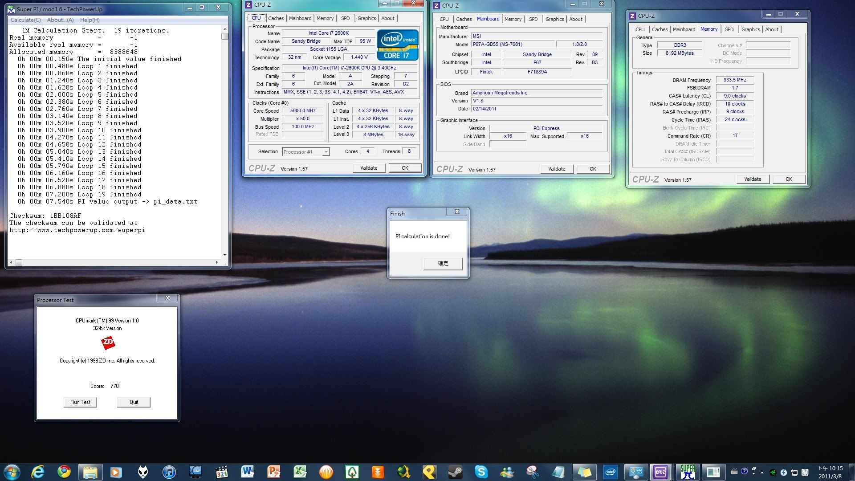
Task: Click the ZD logo in Processor Test
Action: (108, 342)
